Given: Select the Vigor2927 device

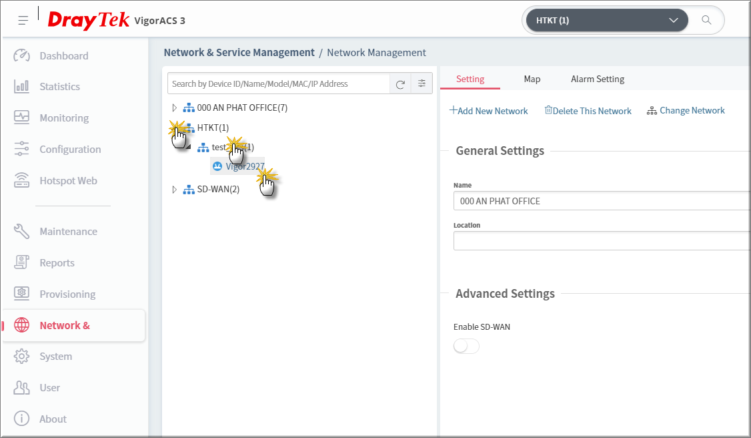Looking at the screenshot, I should point(245,166).
